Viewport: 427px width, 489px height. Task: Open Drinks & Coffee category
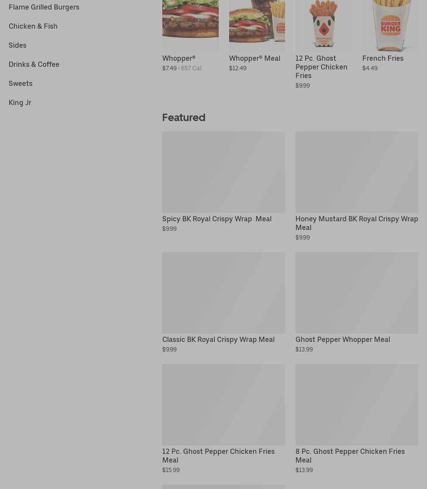click(34, 64)
